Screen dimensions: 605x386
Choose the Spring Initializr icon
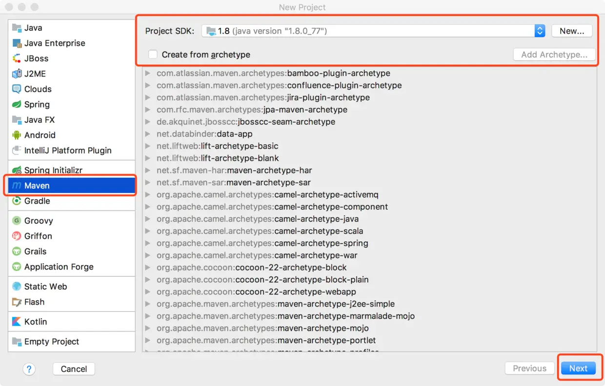(x=17, y=170)
